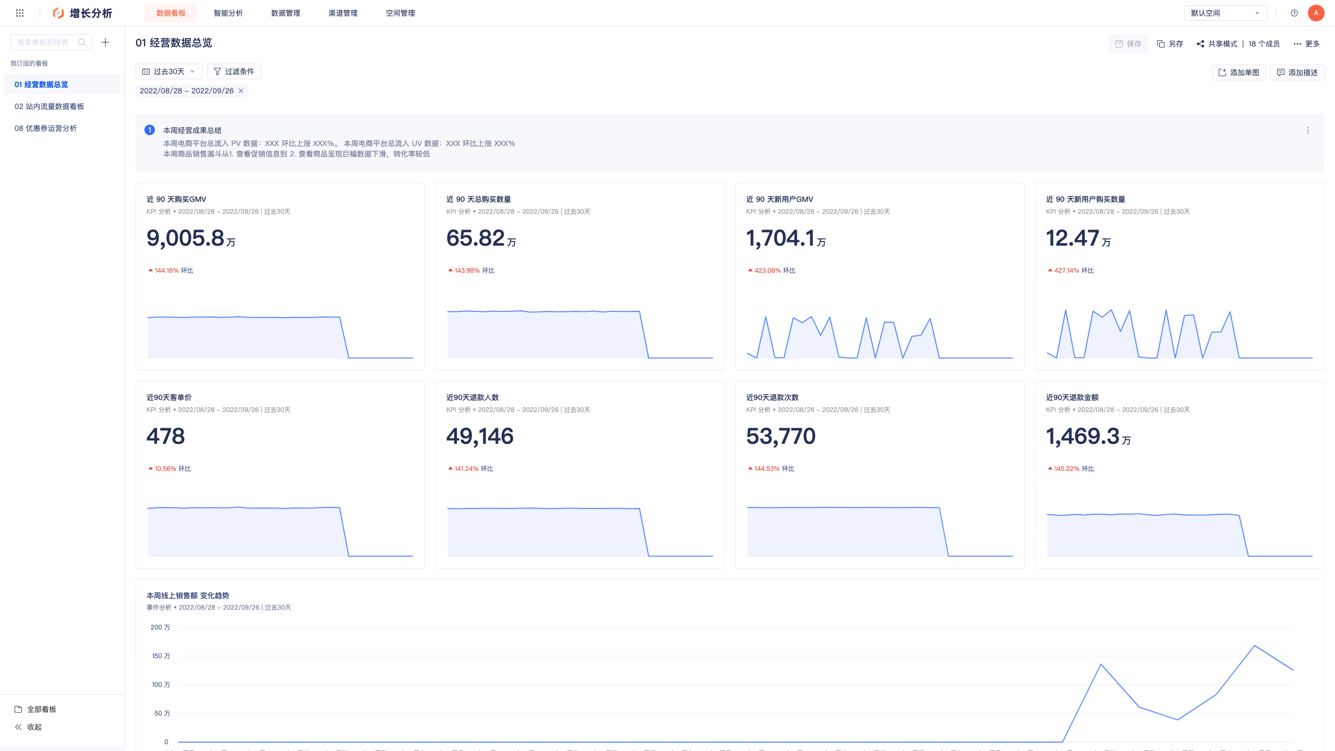This screenshot has width=1335, height=751.
Task: Open the 近90天退款人数 card title
Action: 472,397
